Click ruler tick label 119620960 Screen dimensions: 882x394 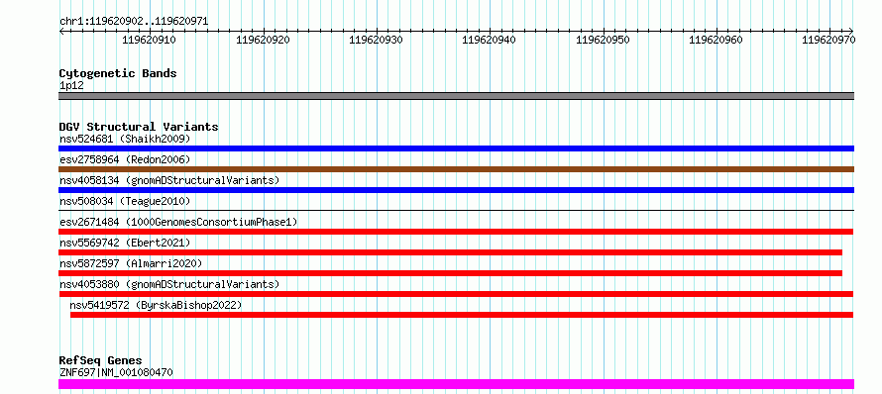pos(716,40)
